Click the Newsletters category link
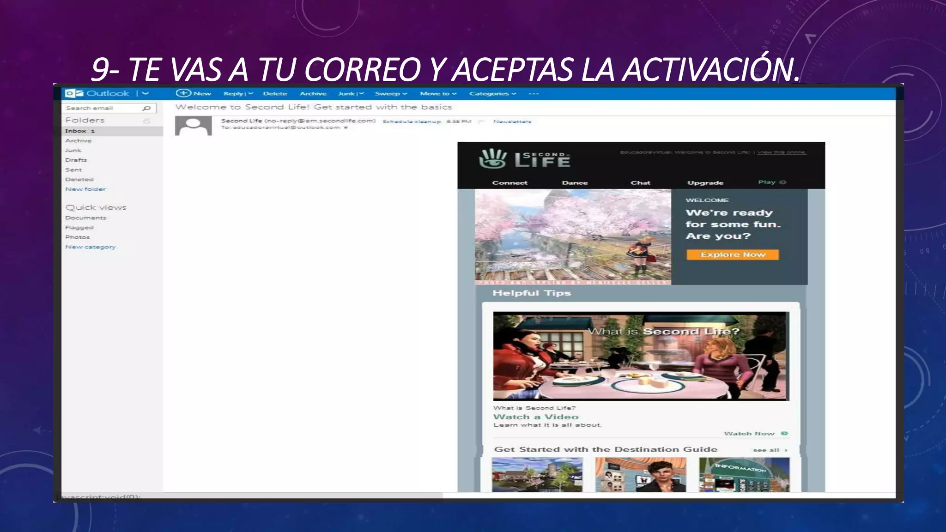The width and height of the screenshot is (946, 532). (x=512, y=121)
